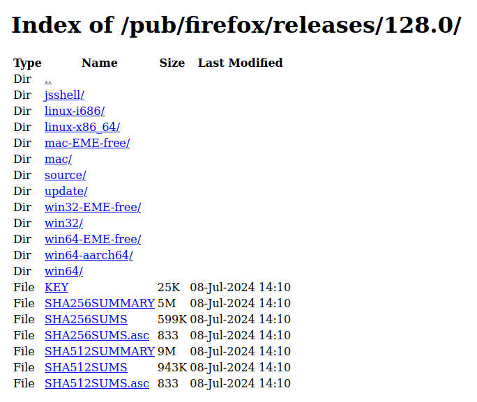The height and width of the screenshot is (402, 477).
Task: Click "File" type in the SHA512SUMS.asc row
Action: (x=24, y=383)
